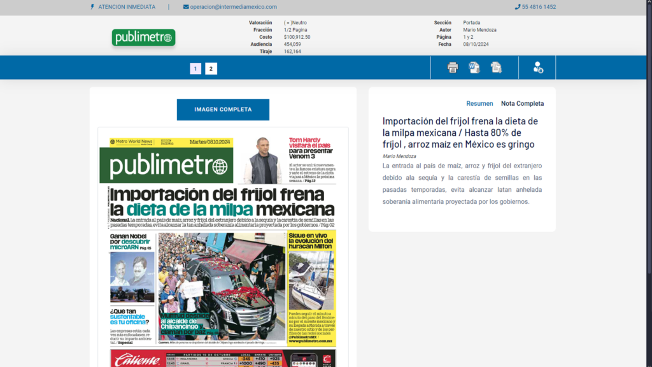The image size is (652, 367).
Task: Switch to the Resumen tab
Action: 479,104
